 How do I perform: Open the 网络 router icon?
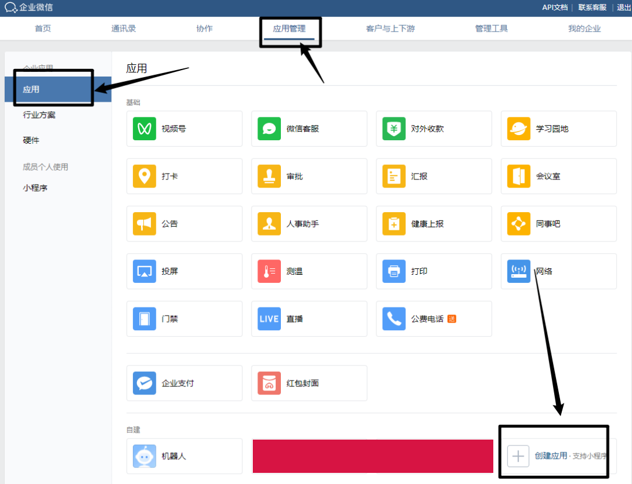tap(518, 271)
